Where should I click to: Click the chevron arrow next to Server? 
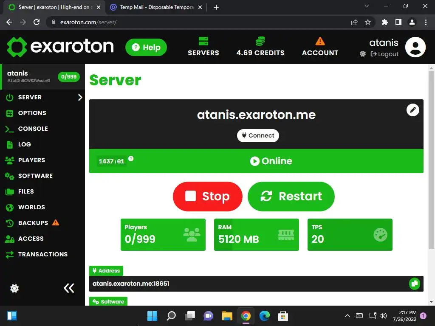80,97
